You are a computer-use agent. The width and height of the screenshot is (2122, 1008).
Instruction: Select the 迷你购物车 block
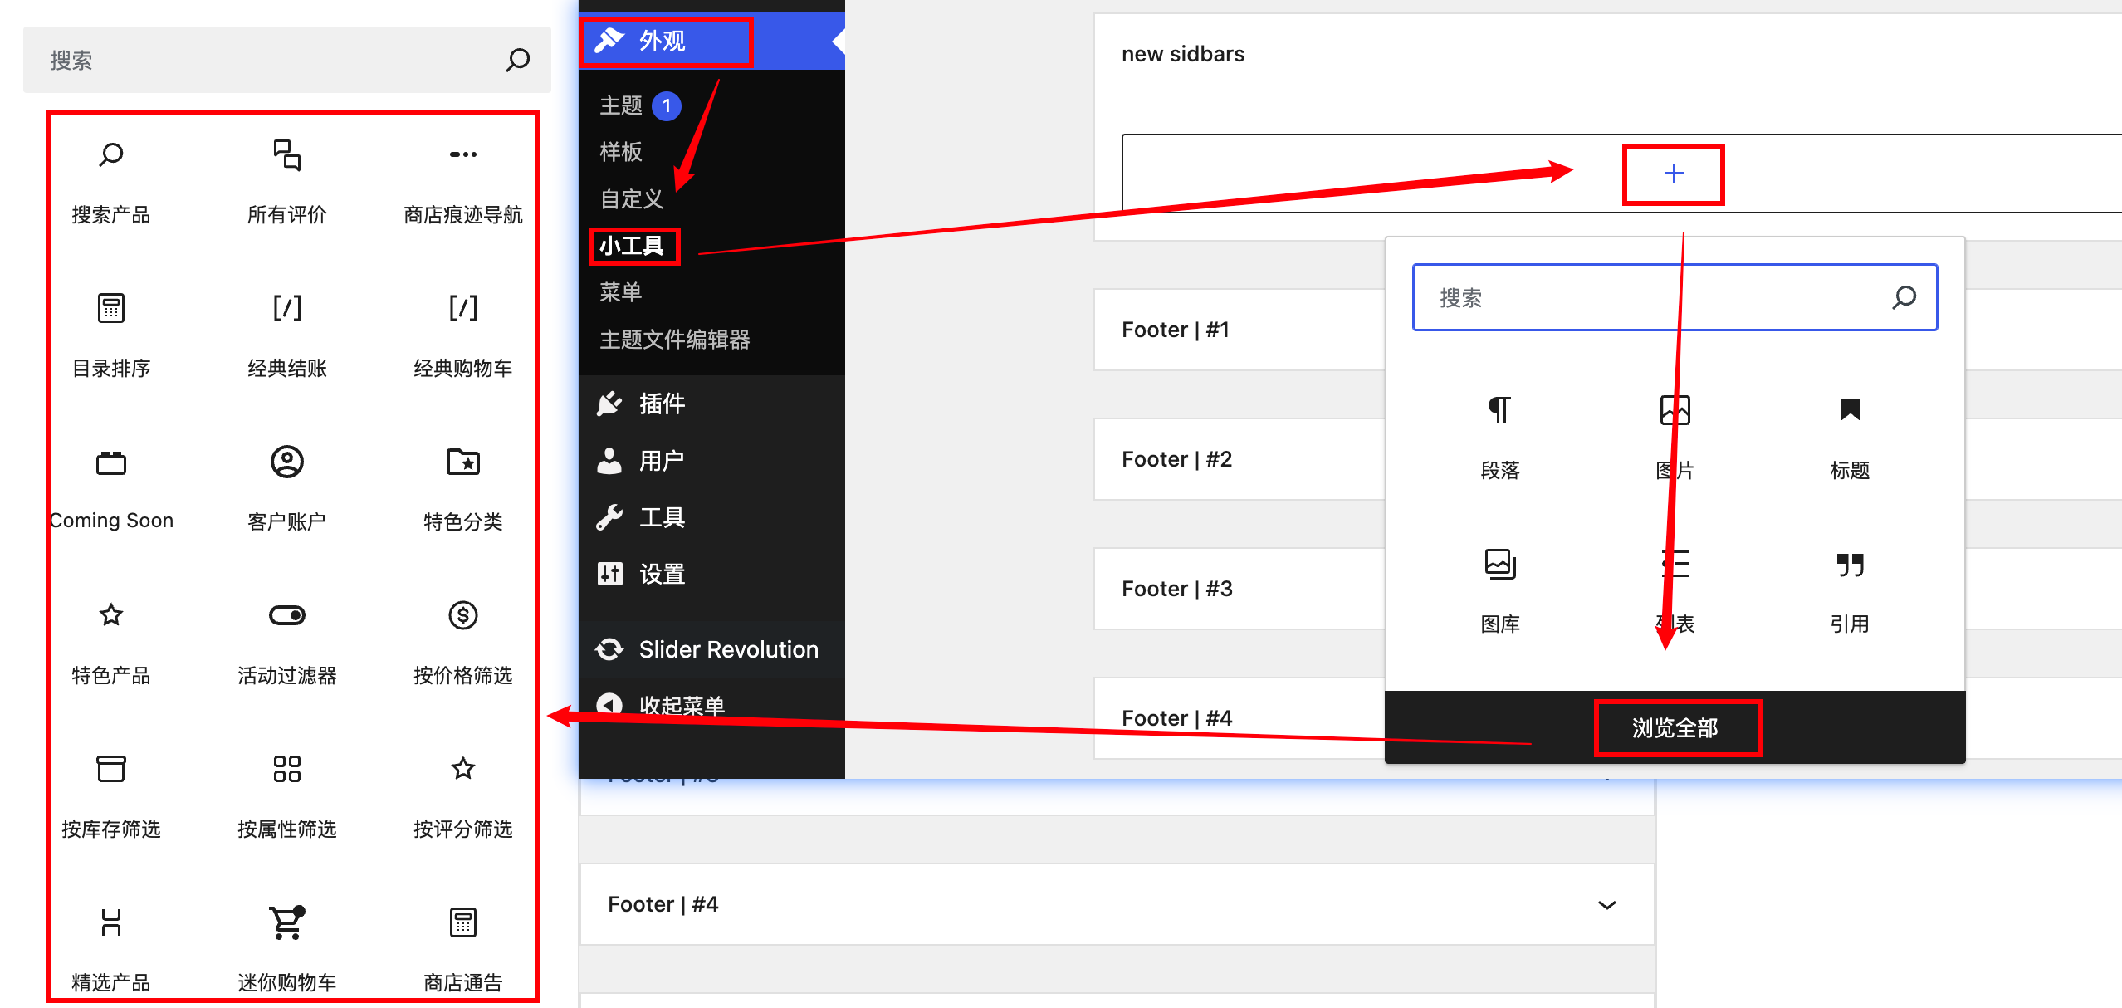click(287, 951)
